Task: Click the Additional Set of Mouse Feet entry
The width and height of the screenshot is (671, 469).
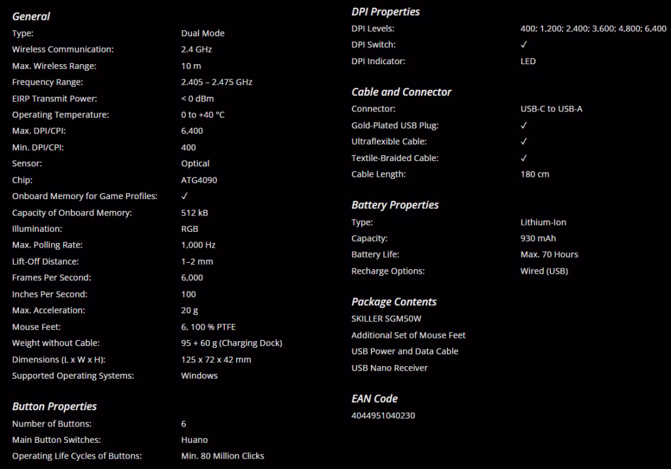Action: pyautogui.click(x=408, y=335)
